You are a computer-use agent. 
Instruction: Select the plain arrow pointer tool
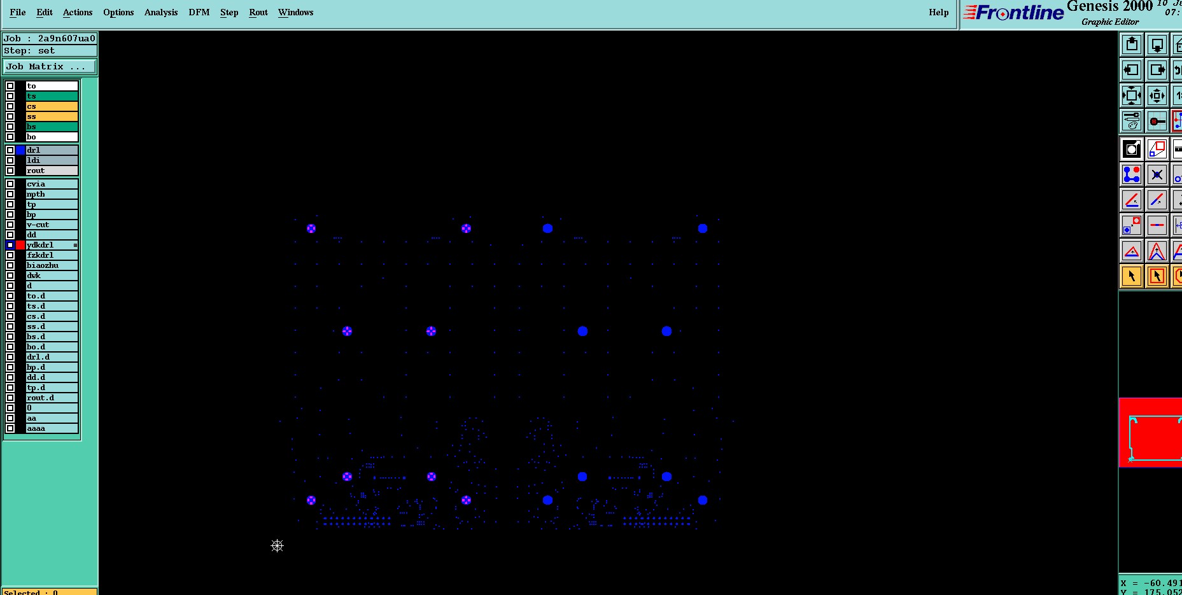(1132, 276)
